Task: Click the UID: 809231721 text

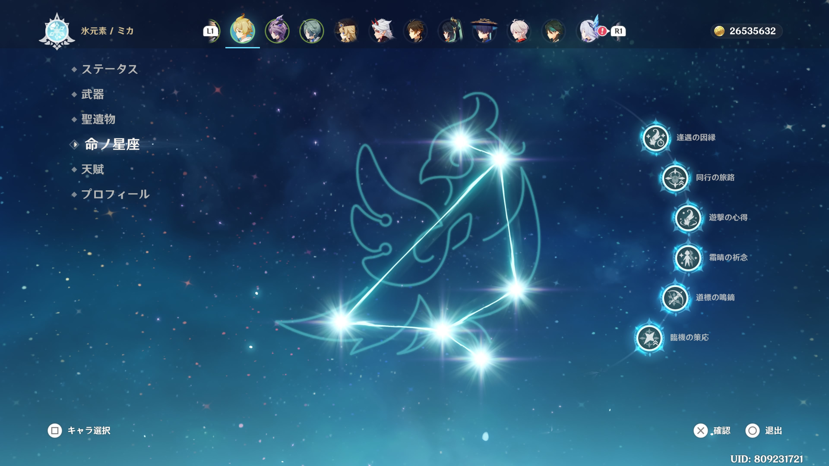Action: pos(766,459)
